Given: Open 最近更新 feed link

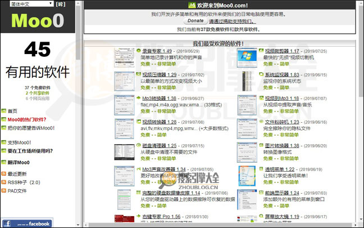Looking at the screenshot, I should coord(17,174).
